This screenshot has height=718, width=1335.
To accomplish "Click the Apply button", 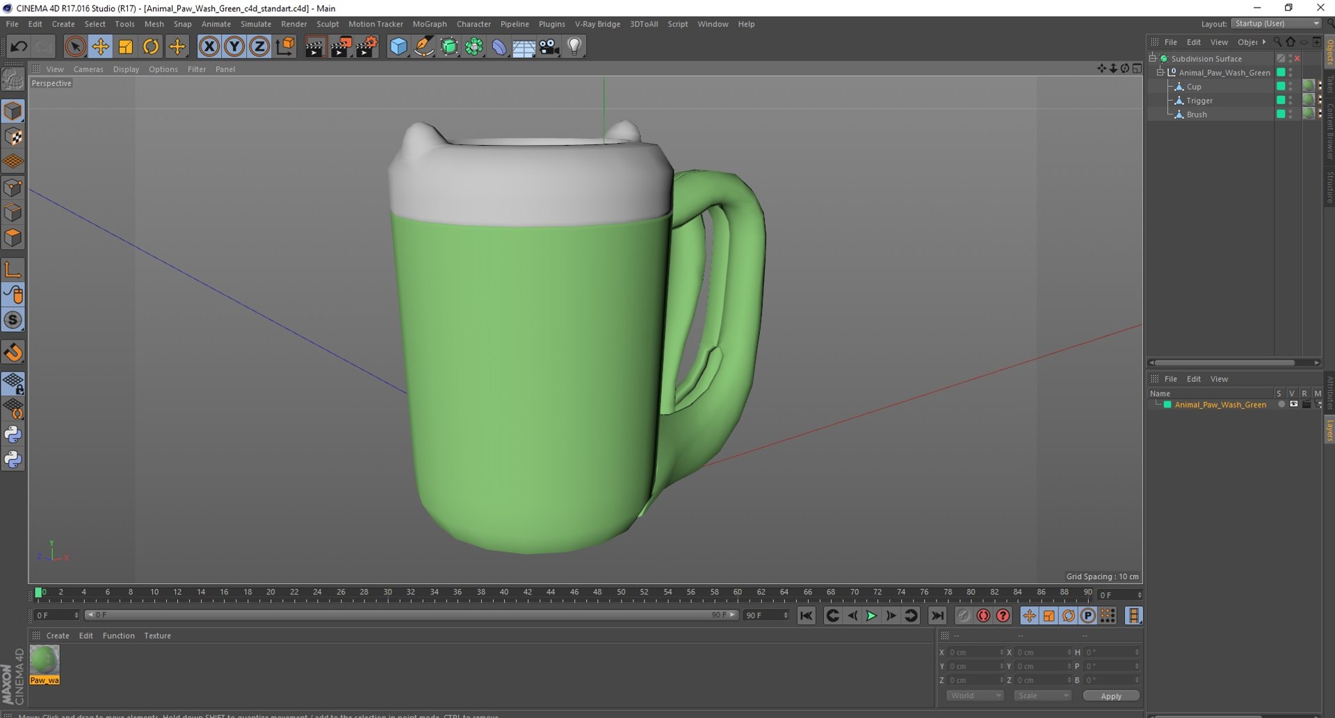I will click(1110, 696).
